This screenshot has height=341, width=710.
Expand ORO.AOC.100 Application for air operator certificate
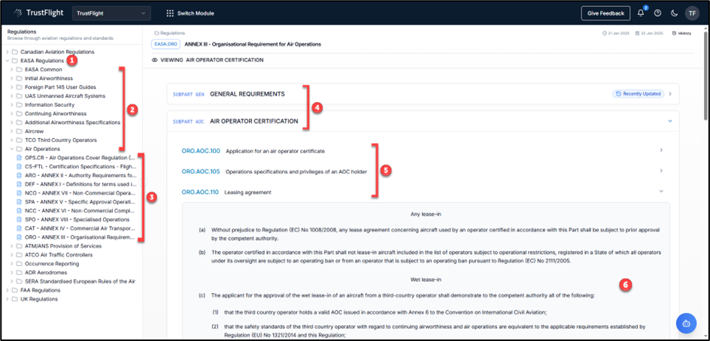pos(661,150)
